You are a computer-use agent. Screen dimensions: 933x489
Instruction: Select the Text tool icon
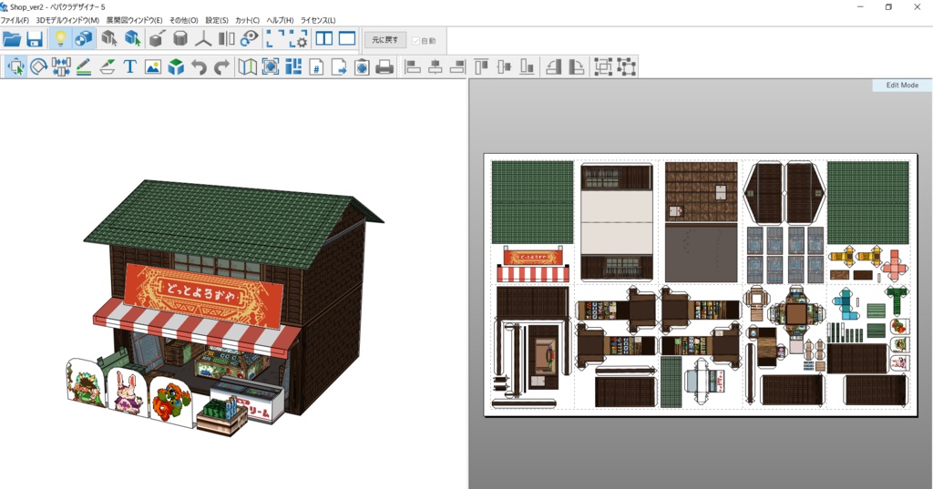pyautogui.click(x=130, y=66)
